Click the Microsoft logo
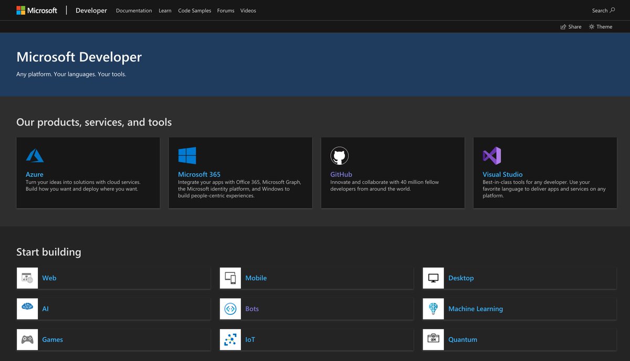This screenshot has height=361, width=630. [x=37, y=10]
